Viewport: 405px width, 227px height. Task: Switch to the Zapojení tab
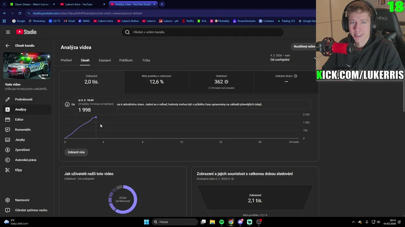pos(105,60)
